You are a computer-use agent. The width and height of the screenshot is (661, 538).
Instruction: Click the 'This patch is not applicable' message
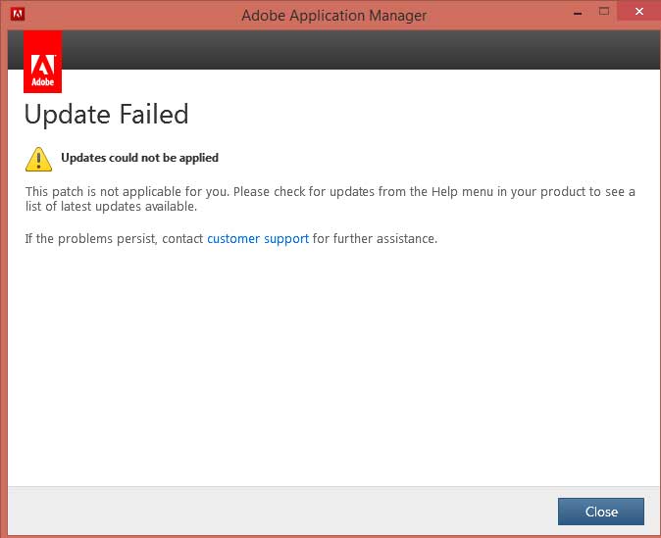(x=330, y=199)
